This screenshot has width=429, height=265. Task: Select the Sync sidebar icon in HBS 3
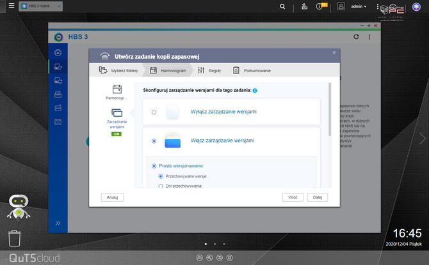click(58, 80)
